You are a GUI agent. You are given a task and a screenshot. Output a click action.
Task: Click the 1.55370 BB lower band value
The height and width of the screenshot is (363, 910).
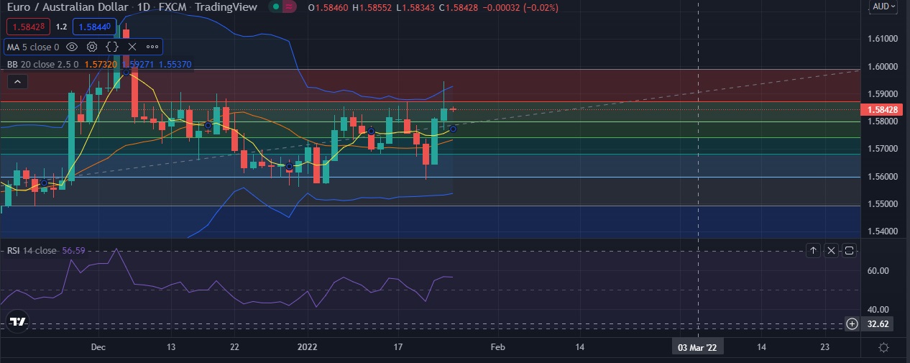[x=174, y=64]
